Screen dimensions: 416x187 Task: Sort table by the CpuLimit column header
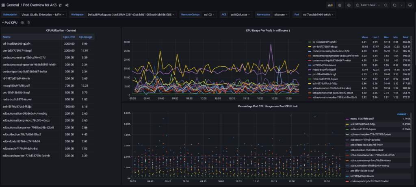coord(69,37)
